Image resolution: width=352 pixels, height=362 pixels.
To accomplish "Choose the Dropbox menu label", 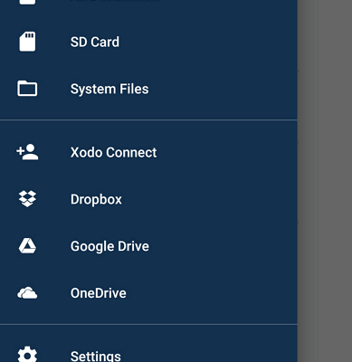I will [x=96, y=199].
